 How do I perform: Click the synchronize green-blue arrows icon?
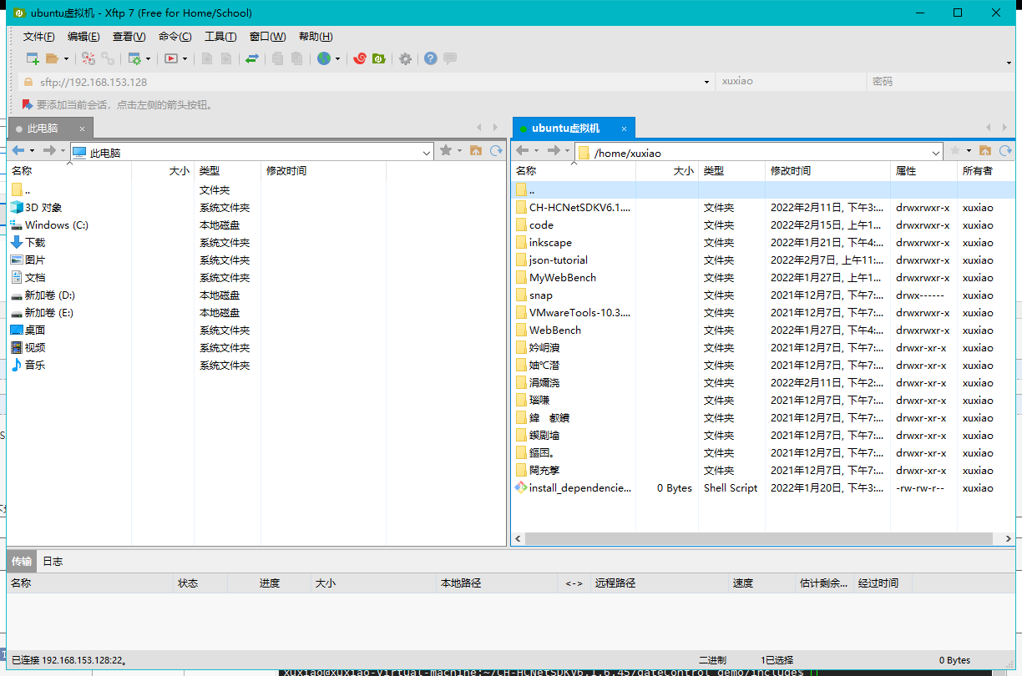pyautogui.click(x=251, y=58)
